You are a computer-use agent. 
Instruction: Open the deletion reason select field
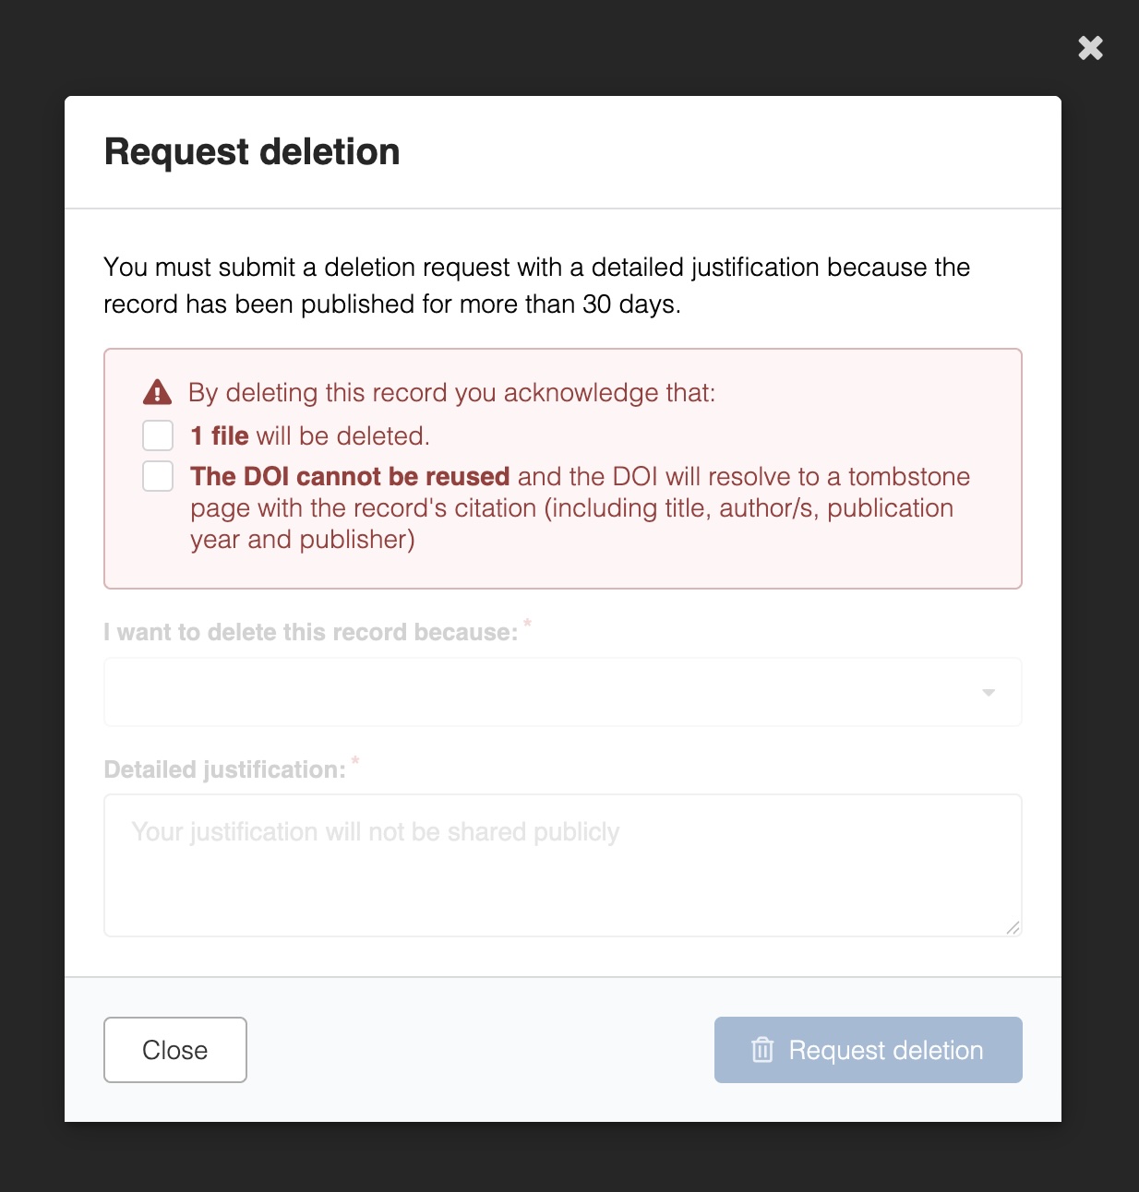pyautogui.click(x=545, y=692)
